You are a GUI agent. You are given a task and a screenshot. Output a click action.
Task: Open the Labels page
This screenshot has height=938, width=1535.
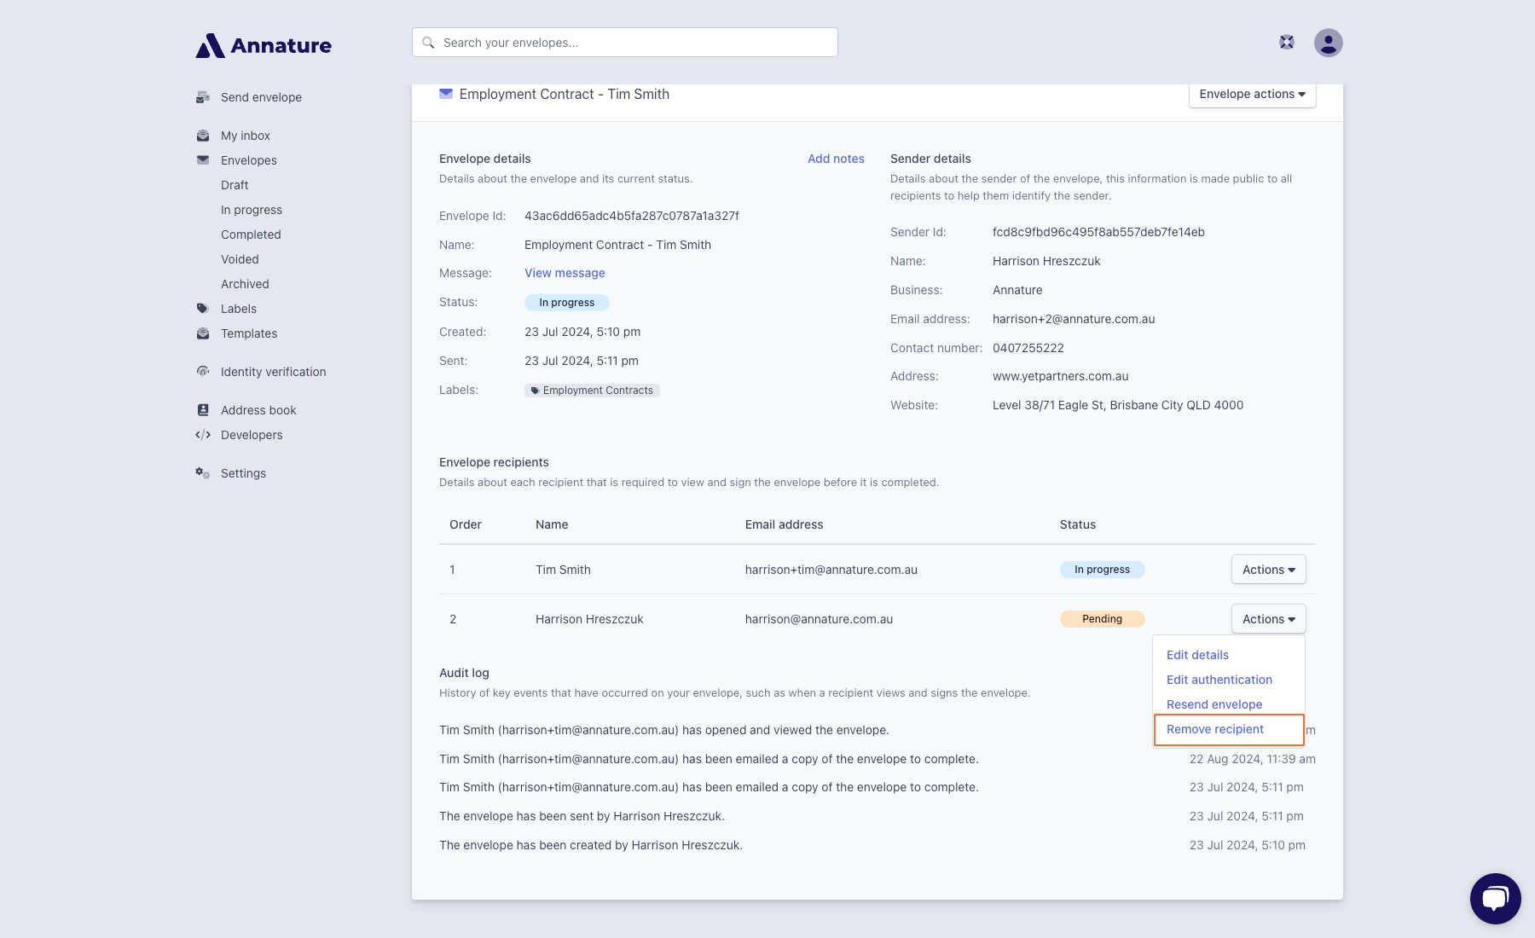pos(239,309)
